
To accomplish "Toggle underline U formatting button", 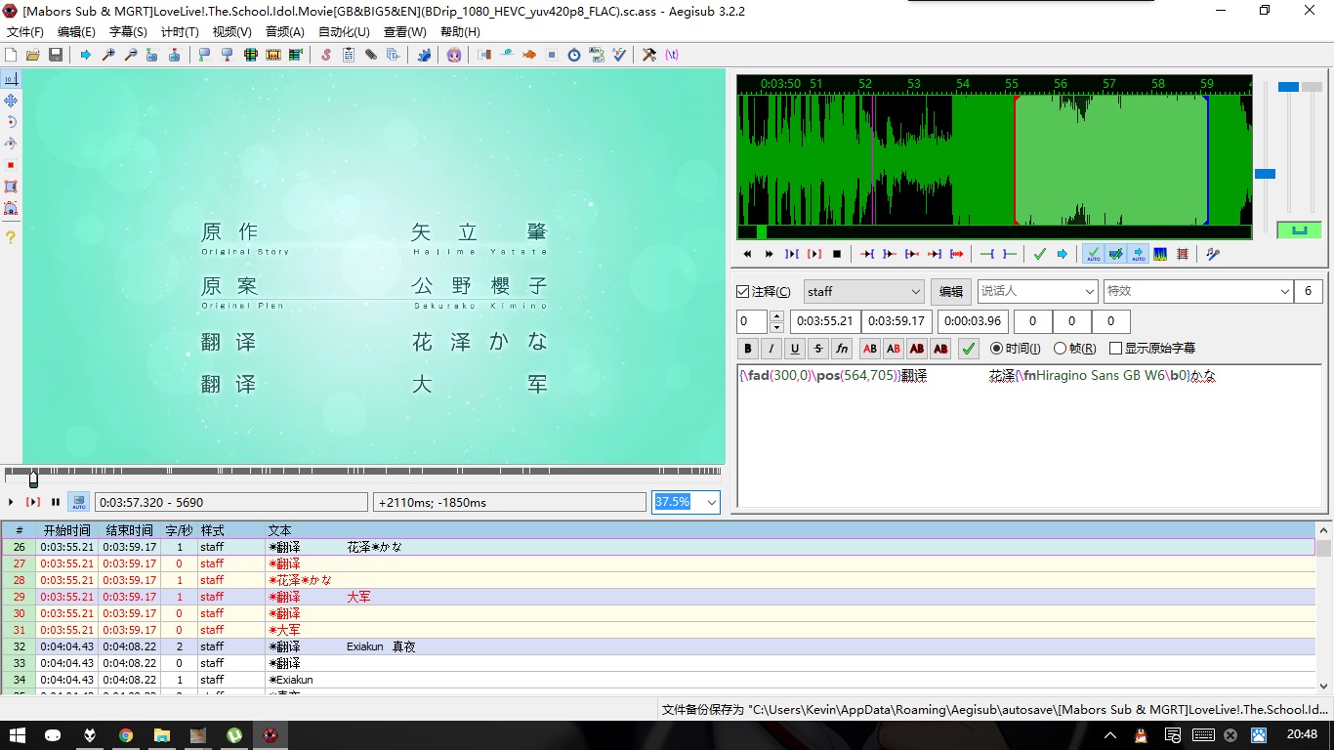I will [x=795, y=349].
